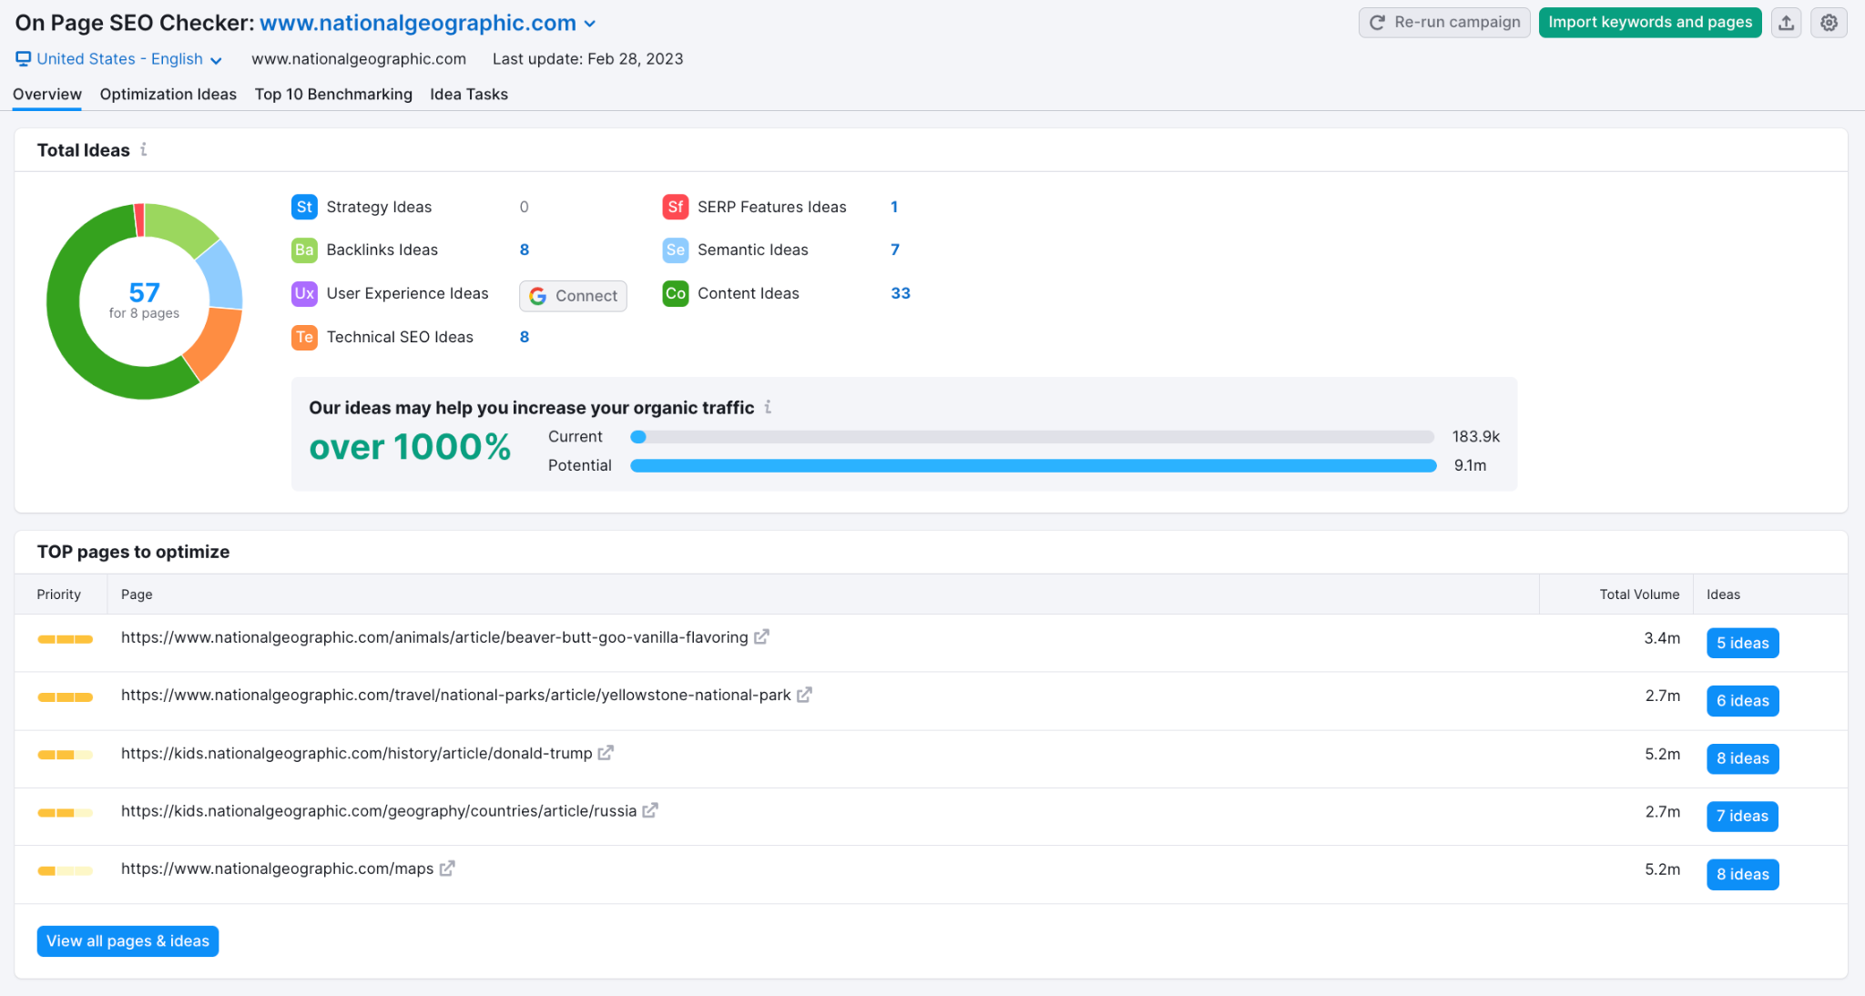
Task: Click the Backlinks Ideas count 8
Action: pos(525,249)
